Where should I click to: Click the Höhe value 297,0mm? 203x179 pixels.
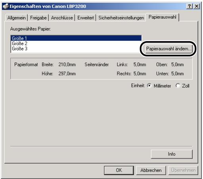(67, 73)
